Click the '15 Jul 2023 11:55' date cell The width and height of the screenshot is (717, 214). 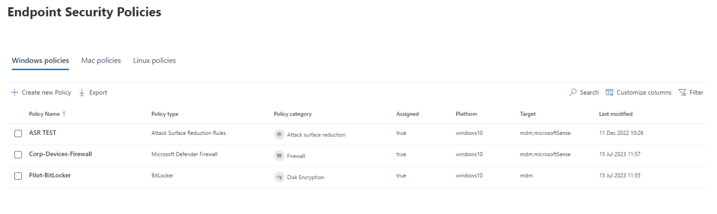point(620,176)
